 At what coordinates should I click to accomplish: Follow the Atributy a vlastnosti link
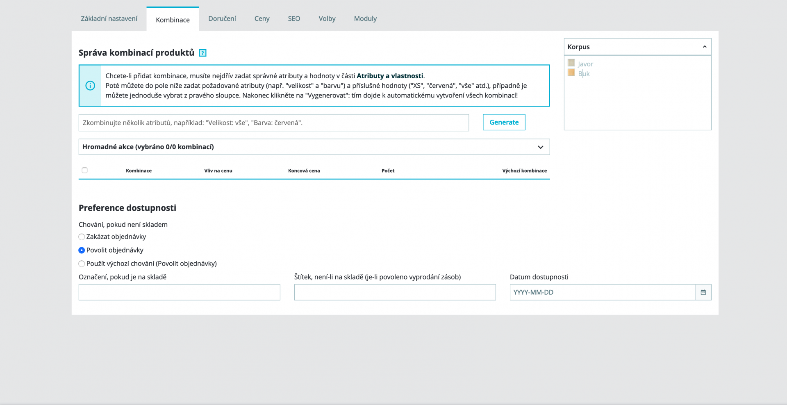390,76
